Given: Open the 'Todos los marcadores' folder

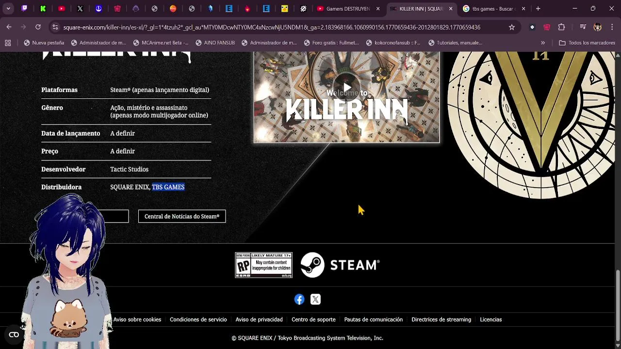Looking at the screenshot, I should click(x=587, y=43).
